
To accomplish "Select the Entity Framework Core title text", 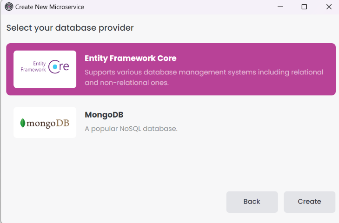I will pos(131,59).
